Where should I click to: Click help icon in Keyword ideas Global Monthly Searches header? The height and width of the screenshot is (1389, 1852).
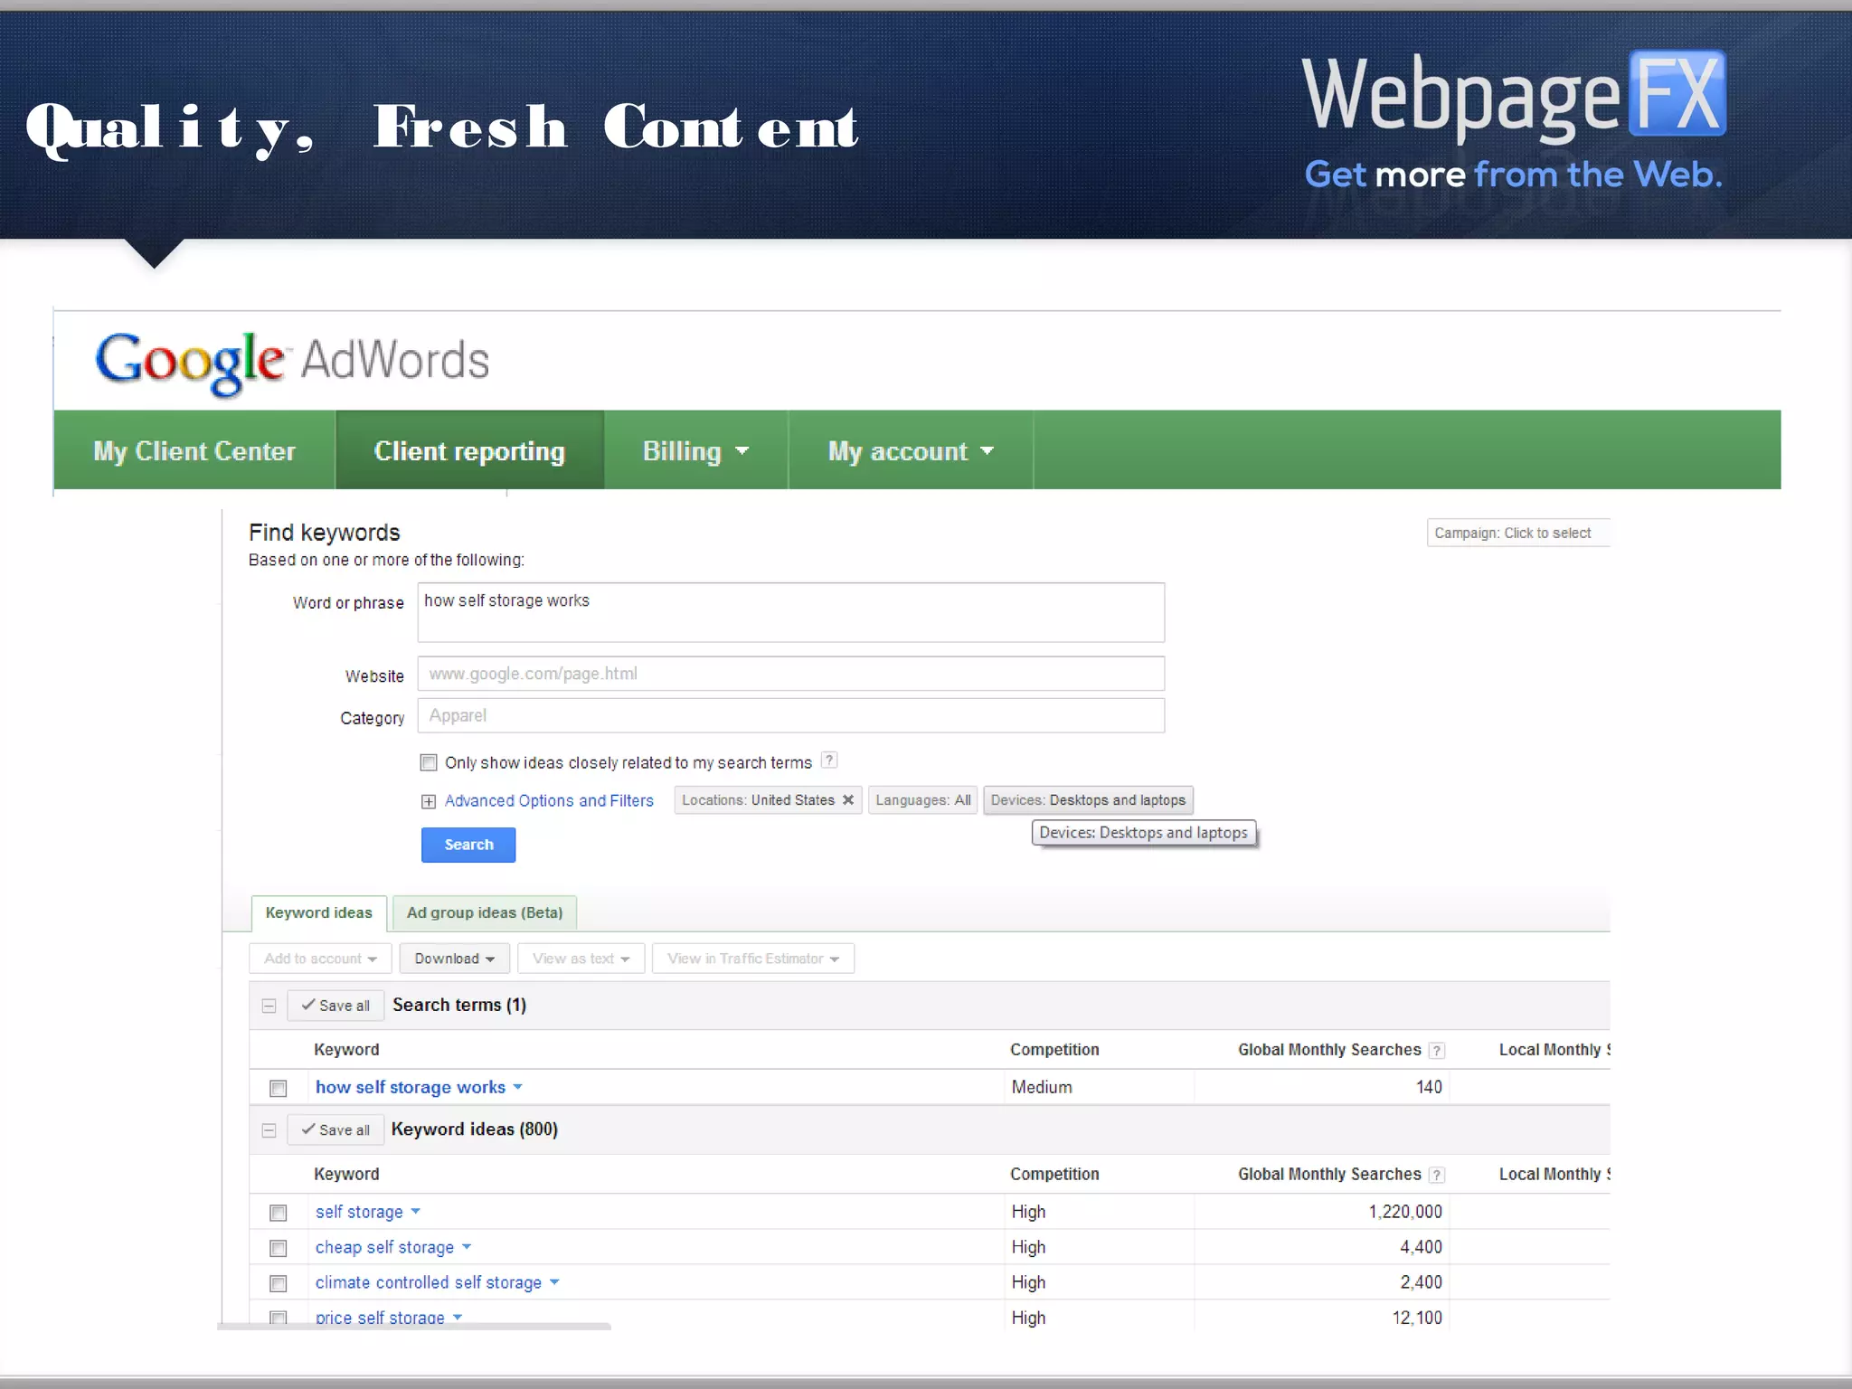(x=1436, y=1175)
